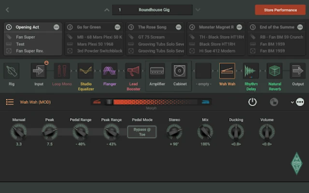Select slot 3 The Rose Song
Screen dimensions: 309x193
click(x=155, y=39)
